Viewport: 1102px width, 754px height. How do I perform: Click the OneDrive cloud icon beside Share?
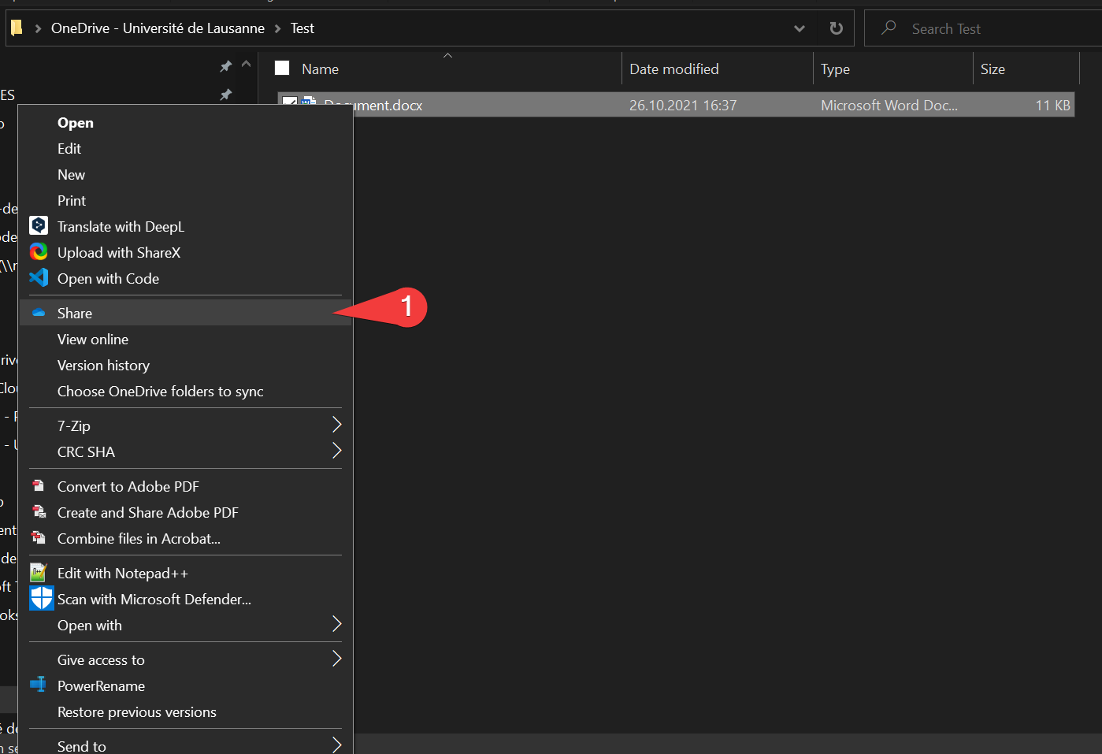tap(39, 314)
